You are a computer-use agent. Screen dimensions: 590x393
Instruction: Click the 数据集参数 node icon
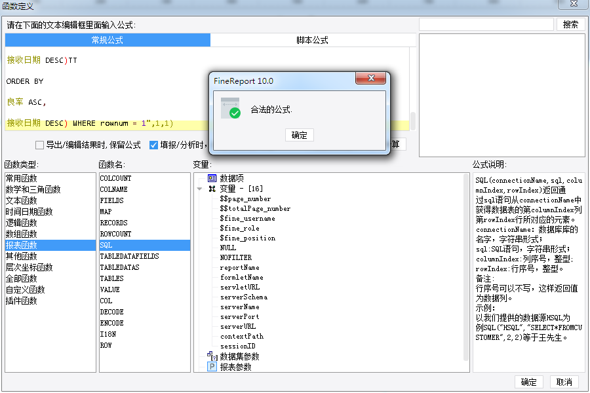coord(212,356)
